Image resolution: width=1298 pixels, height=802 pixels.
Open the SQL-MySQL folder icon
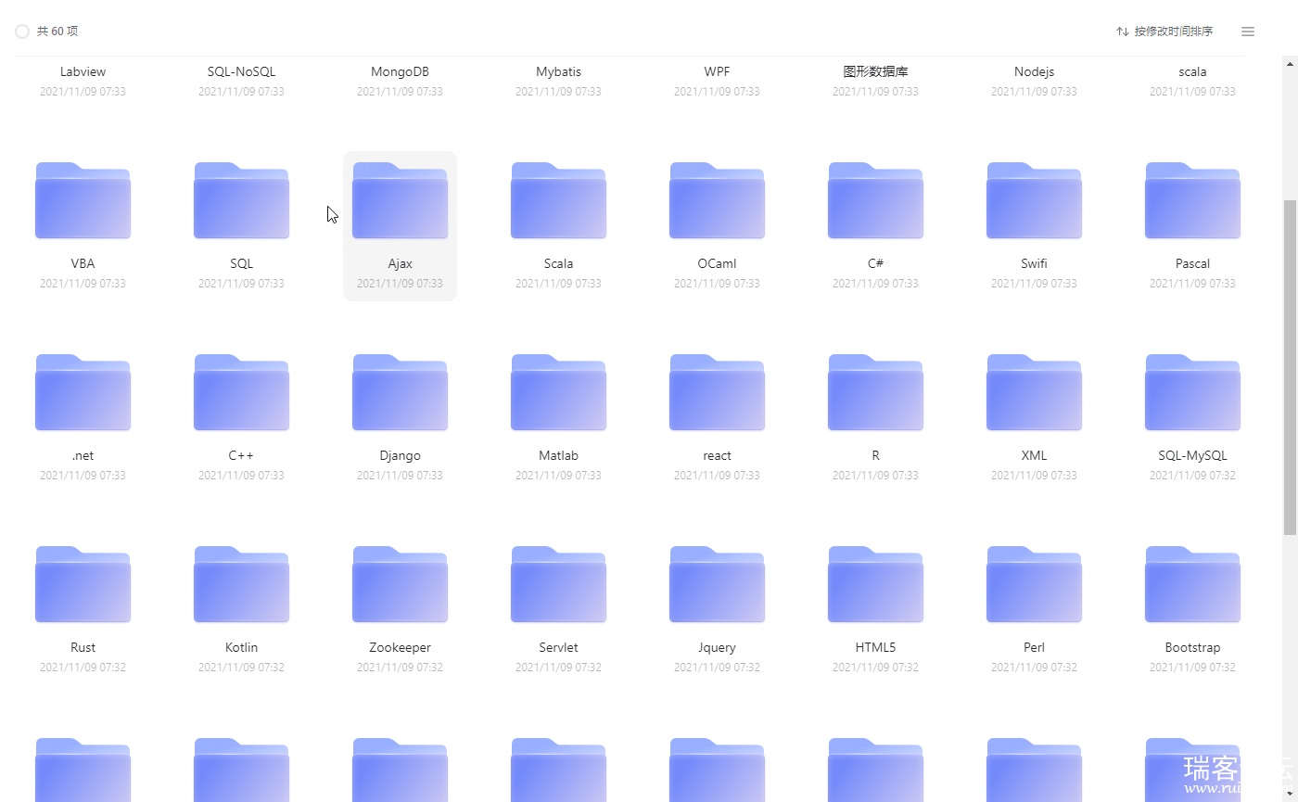1192,393
